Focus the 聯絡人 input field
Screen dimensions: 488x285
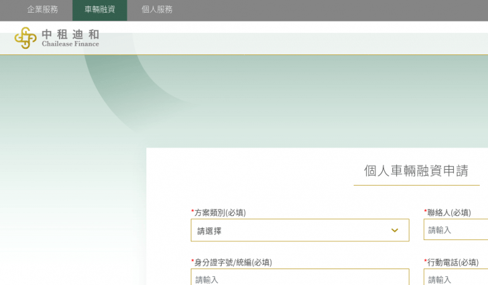[456, 230]
